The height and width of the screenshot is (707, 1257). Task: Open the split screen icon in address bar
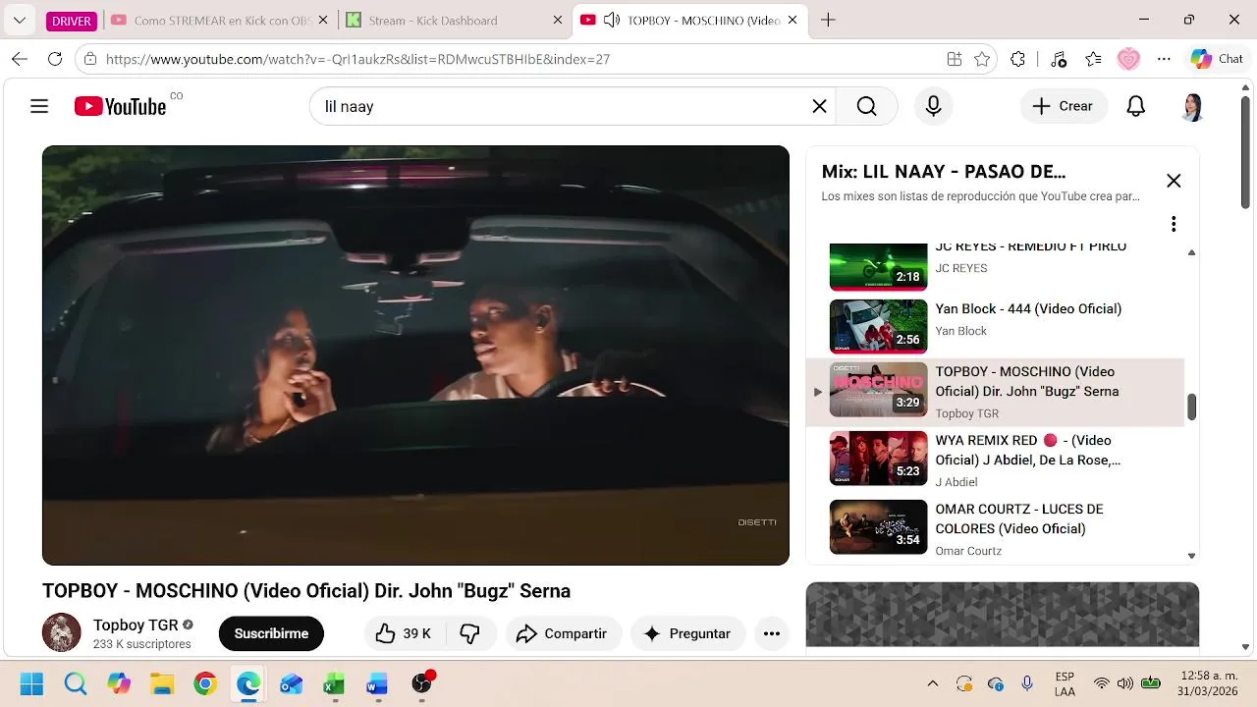(954, 59)
